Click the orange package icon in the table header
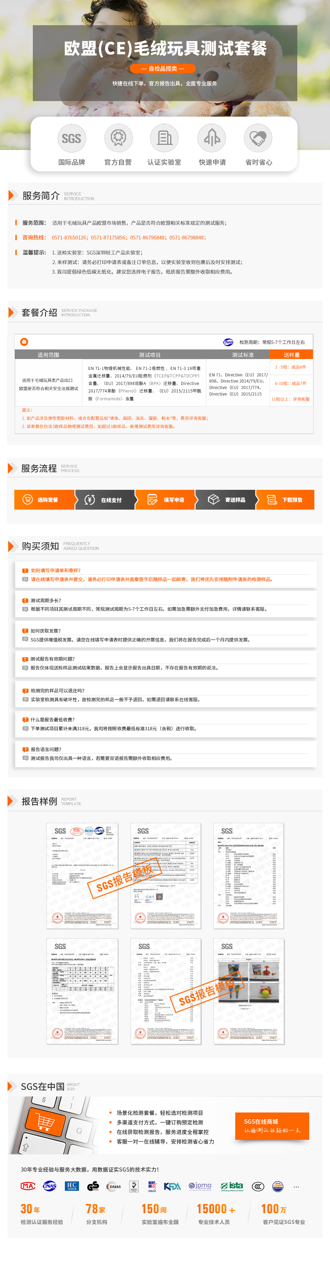The image size is (330, 1272). [x=24, y=342]
